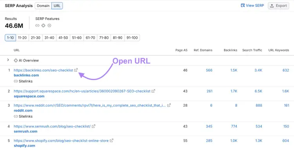Click the Search Traffic column header

pos(252,50)
